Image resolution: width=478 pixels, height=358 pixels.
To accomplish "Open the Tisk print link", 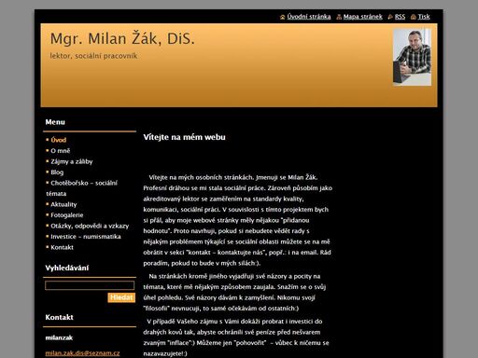I will [424, 17].
